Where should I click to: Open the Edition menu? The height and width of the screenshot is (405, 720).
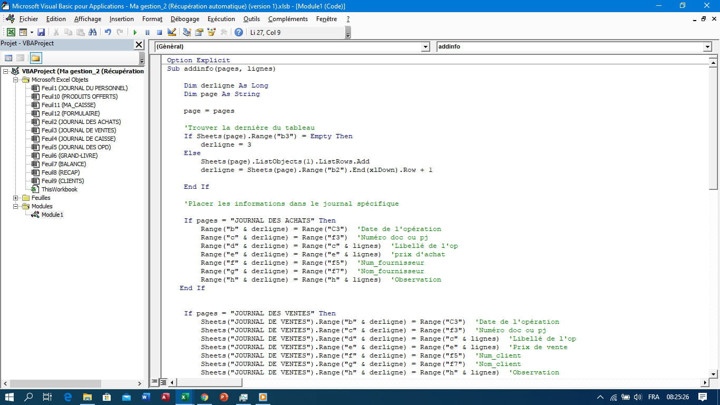pos(56,19)
